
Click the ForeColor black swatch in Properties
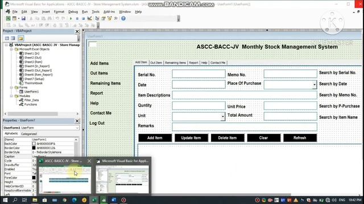click(34, 177)
